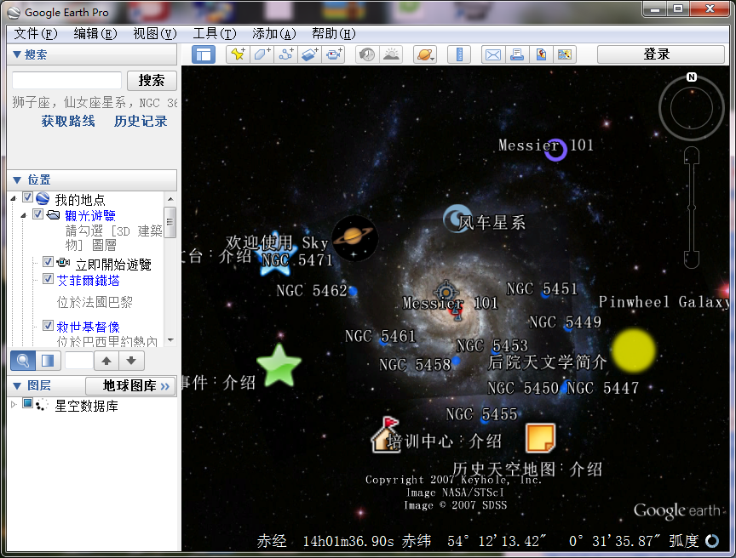The width and height of the screenshot is (736, 558).
Task: Click the compass look ring
Action: tap(692, 109)
